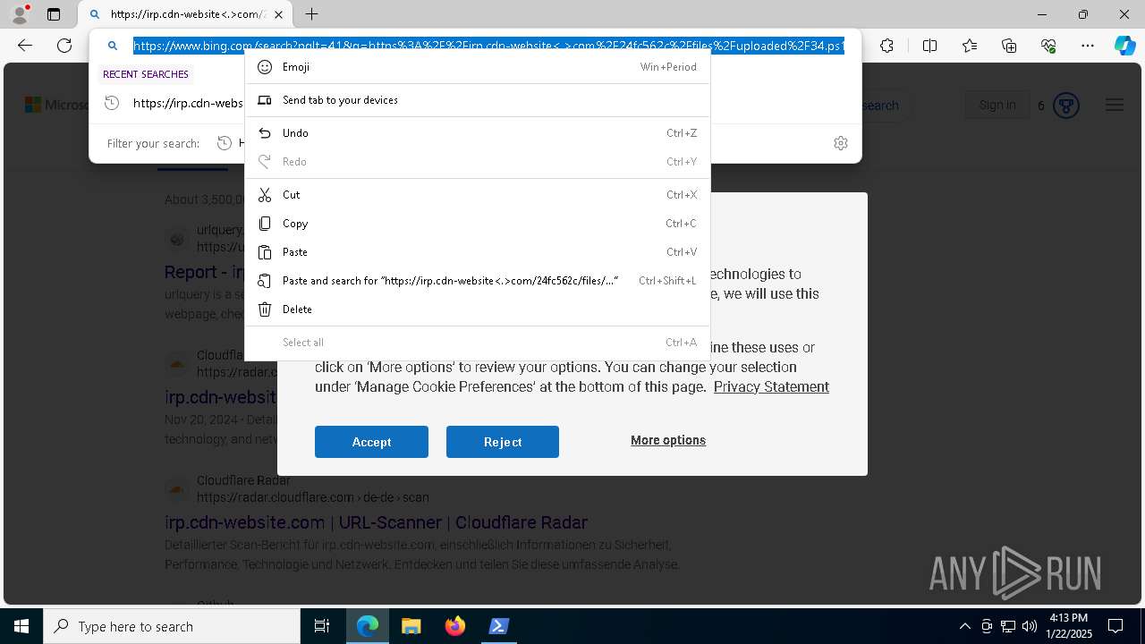
Task: Choose Copy in the context menu
Action: pos(478,224)
